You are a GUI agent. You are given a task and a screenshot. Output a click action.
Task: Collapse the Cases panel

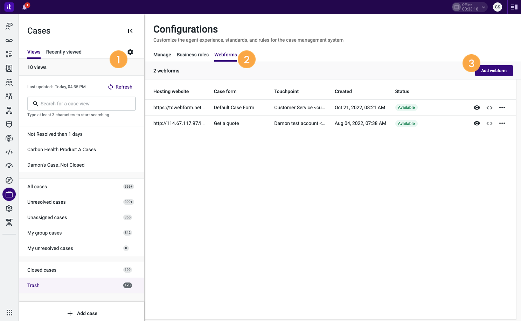130,31
